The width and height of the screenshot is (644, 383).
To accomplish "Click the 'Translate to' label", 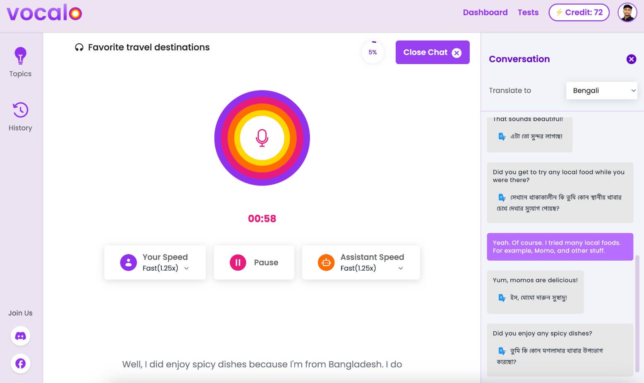I will (x=510, y=90).
